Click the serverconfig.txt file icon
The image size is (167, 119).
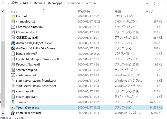(x=13, y=70)
